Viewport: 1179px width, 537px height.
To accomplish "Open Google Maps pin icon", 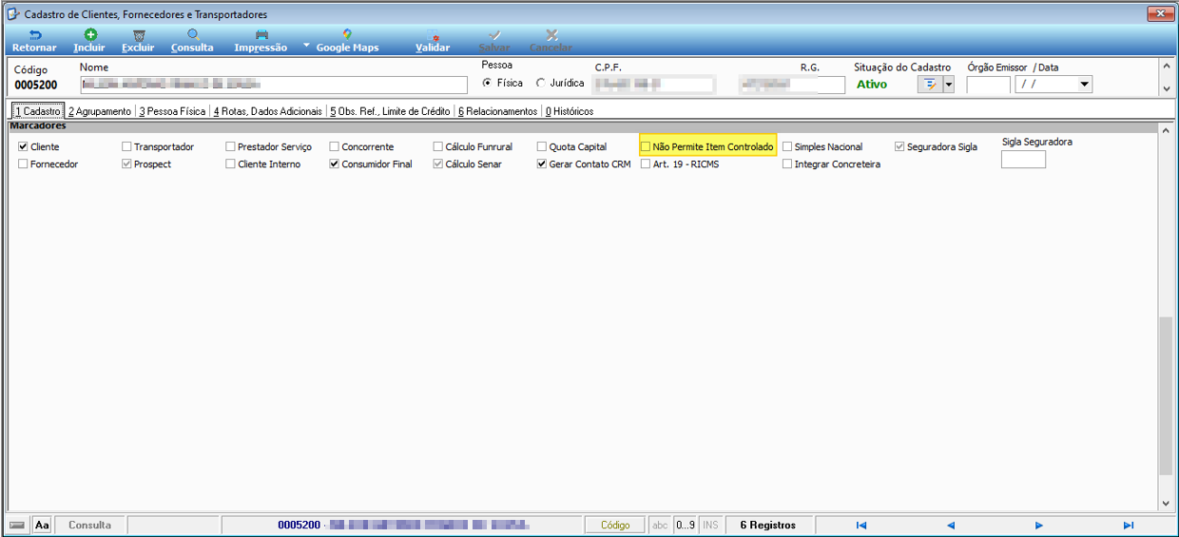I will tap(347, 34).
